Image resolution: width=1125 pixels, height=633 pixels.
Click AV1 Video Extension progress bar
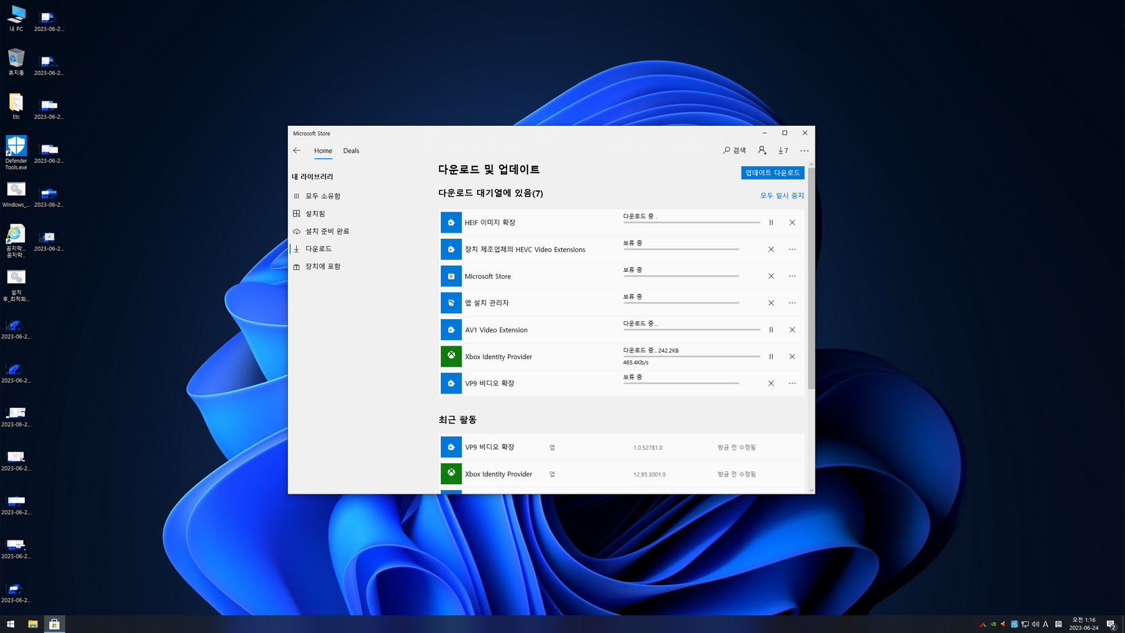coord(692,330)
